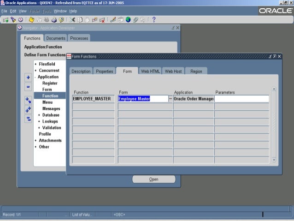Click the Translations globe icon
The image size is (294, 221).
click(x=128, y=19)
